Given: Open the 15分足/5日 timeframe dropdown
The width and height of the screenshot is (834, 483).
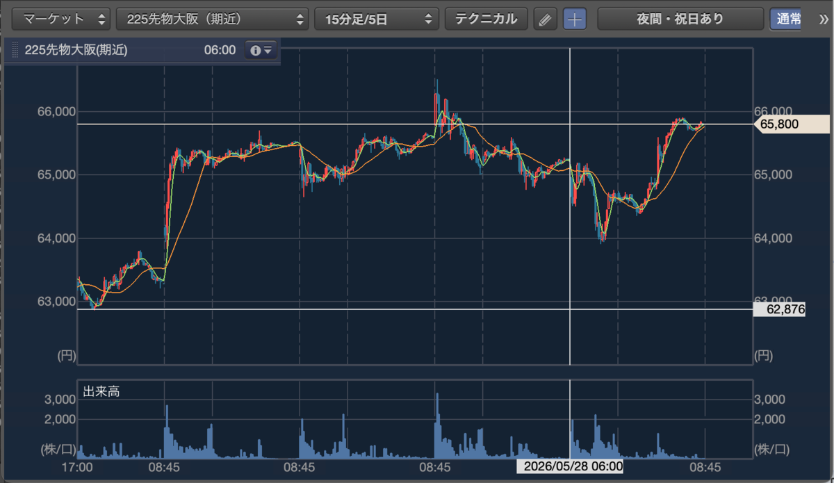Looking at the screenshot, I should [x=377, y=19].
